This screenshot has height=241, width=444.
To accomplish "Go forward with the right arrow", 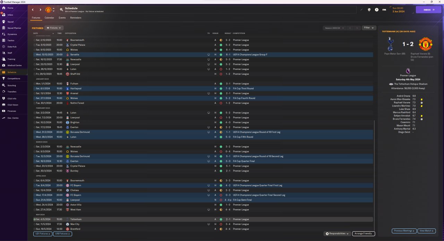I will (40, 10).
